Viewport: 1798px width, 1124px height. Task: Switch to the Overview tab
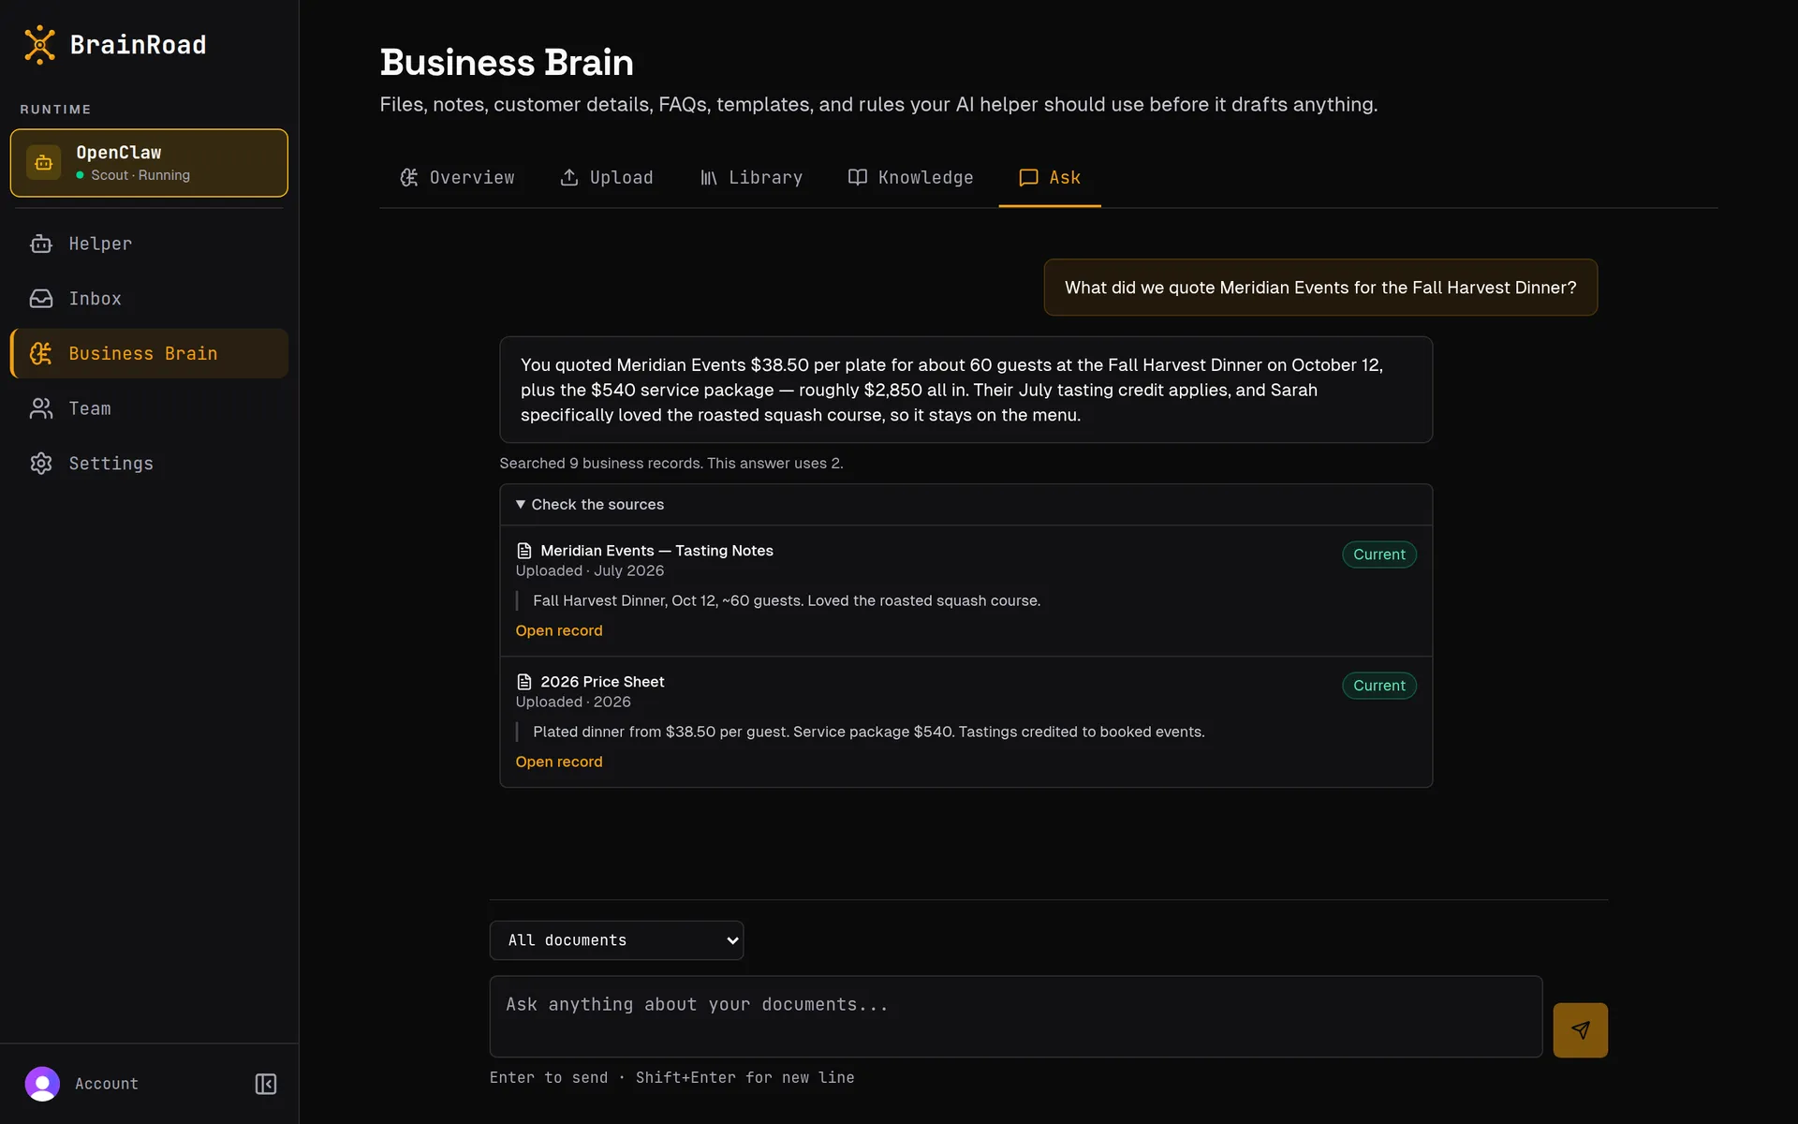coord(457,178)
